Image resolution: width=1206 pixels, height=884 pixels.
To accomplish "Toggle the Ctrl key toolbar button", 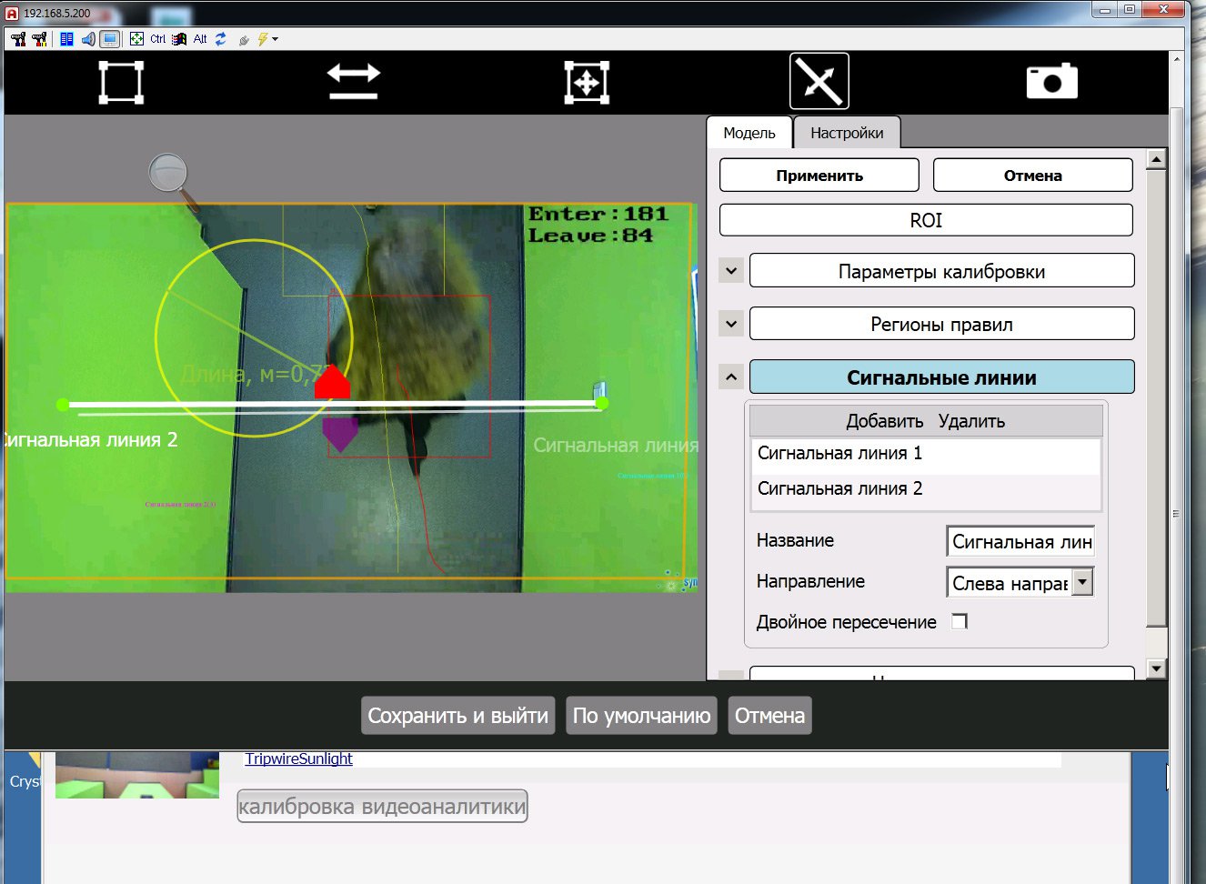I will coord(158,39).
